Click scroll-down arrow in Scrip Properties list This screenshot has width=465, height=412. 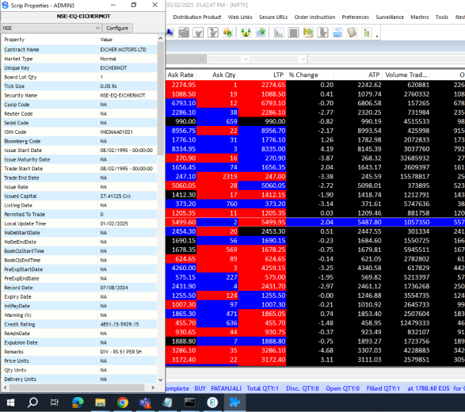pyautogui.click(x=161, y=380)
